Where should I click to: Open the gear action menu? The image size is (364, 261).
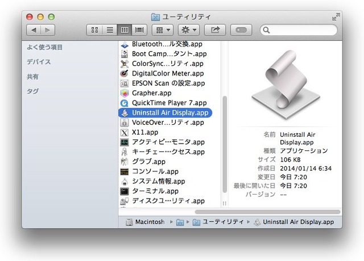(x=189, y=30)
